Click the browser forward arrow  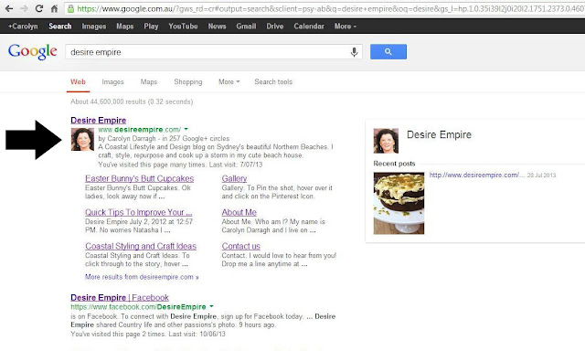(x=24, y=8)
